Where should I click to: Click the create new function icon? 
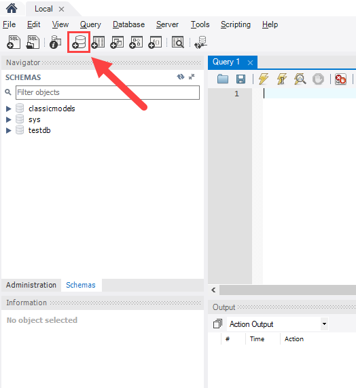click(155, 42)
